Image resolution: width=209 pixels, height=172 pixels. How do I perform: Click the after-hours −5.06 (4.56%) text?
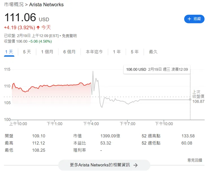click(40, 41)
